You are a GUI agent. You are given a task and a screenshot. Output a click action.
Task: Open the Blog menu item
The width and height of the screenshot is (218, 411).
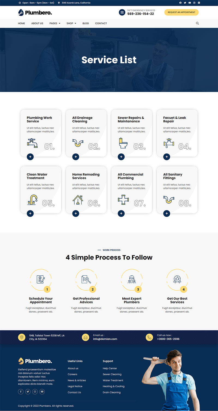[x=86, y=23]
